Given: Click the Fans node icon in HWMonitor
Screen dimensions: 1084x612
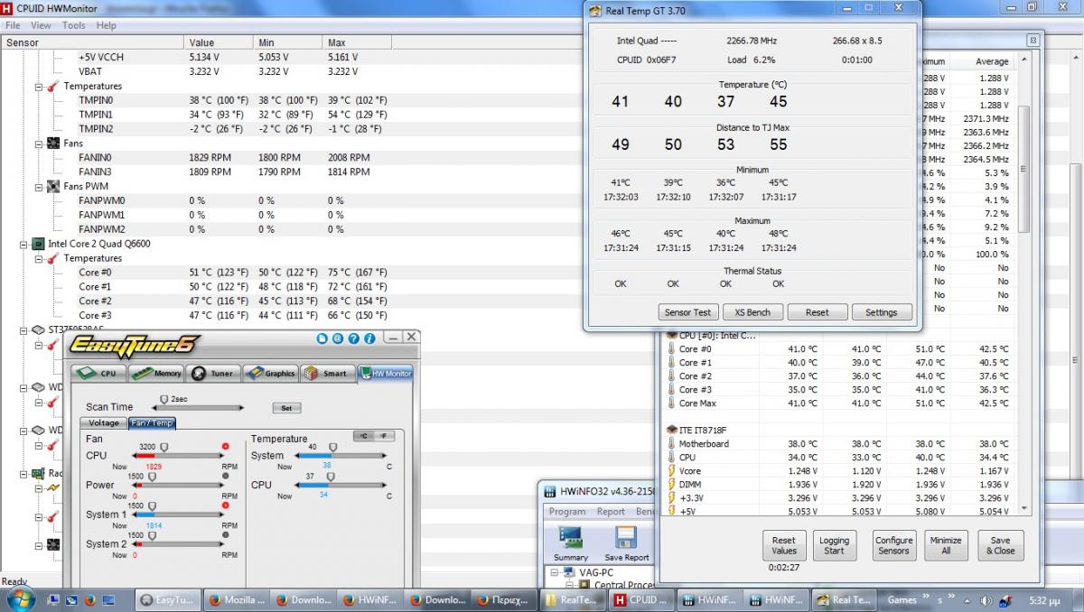Looking at the screenshot, I should point(53,144).
